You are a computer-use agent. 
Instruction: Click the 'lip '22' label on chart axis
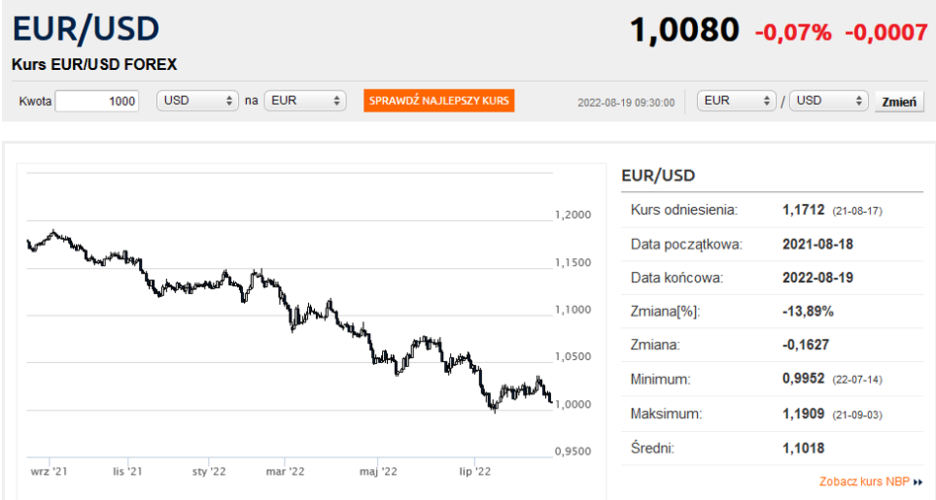pyautogui.click(x=475, y=471)
